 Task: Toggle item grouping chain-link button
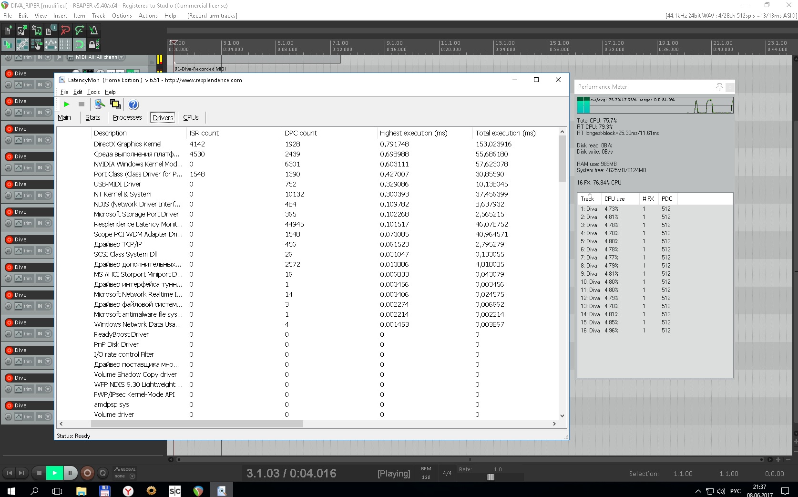(x=22, y=45)
